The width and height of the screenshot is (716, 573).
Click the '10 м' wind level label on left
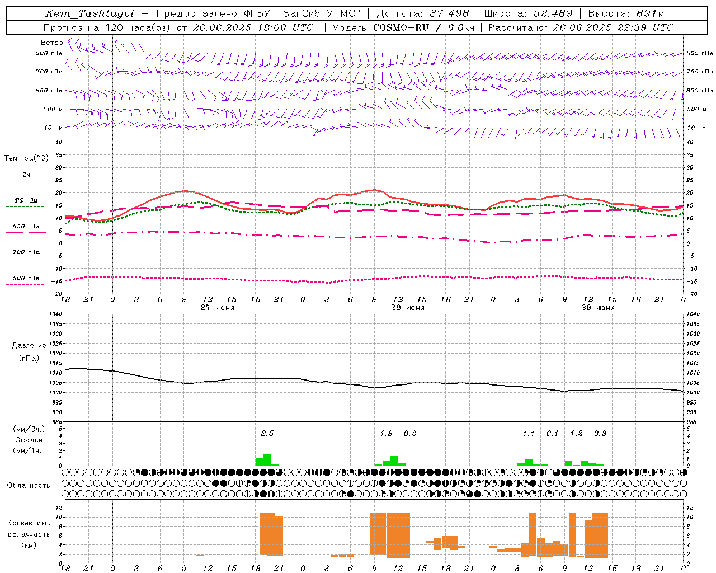(53, 128)
